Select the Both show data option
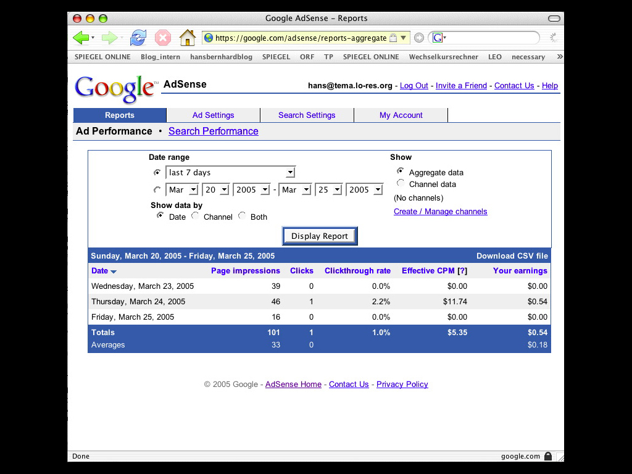632x474 pixels. click(x=242, y=216)
